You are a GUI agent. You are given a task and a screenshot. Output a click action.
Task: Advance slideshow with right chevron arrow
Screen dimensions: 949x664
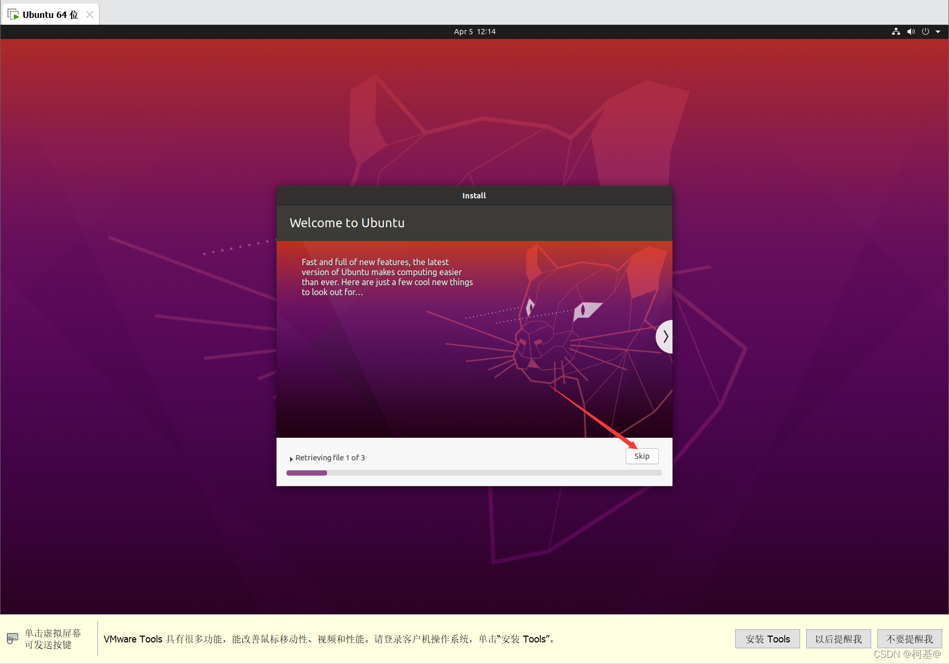click(665, 337)
